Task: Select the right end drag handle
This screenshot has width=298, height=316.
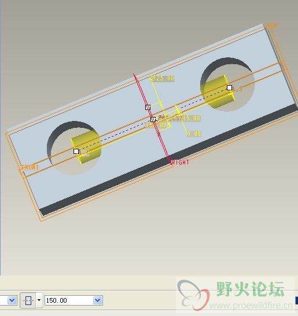Action: 229,87
